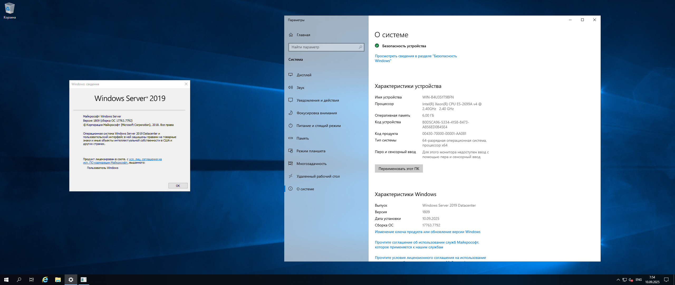Open license terms link at bottom

(430, 258)
